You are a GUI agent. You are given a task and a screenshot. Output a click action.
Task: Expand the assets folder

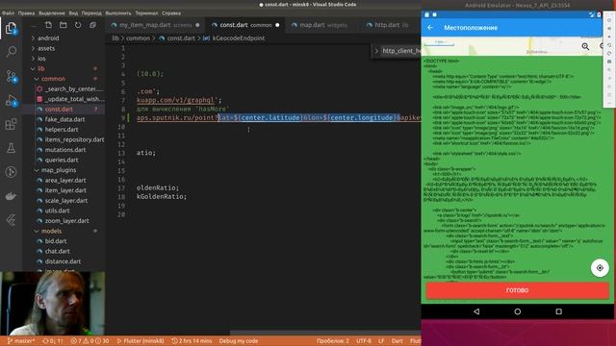coord(46,48)
